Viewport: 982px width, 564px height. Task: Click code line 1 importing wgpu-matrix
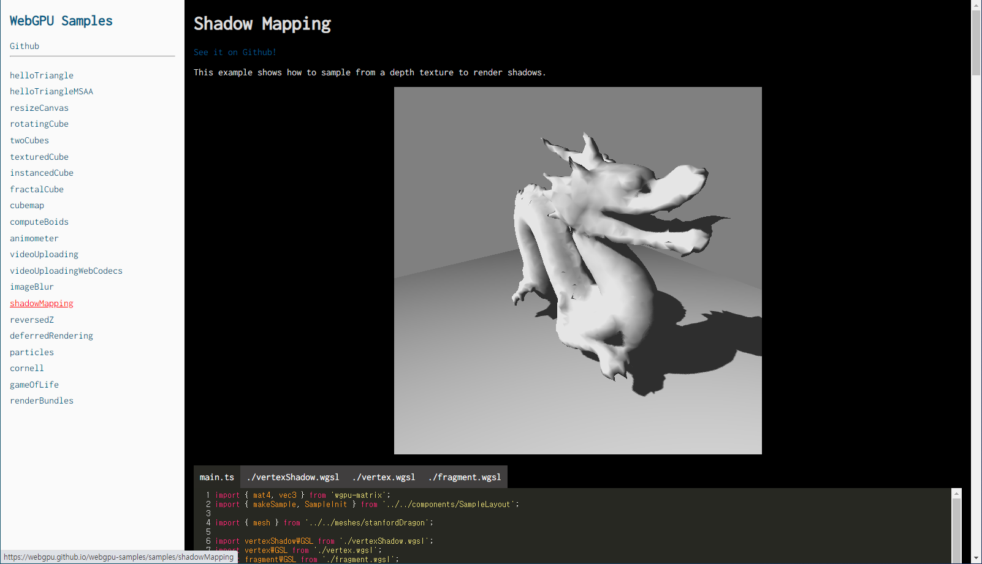point(303,495)
